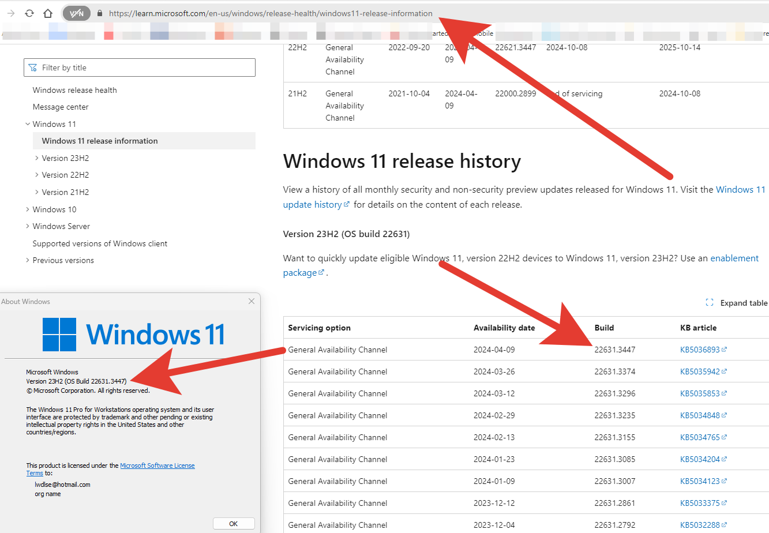This screenshot has width=769, height=533.
Task: Click availability date 2024-04-09 in history table
Action: click(494, 350)
